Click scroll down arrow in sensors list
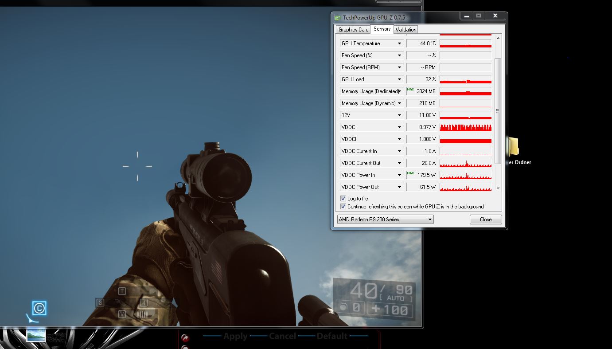 [498, 188]
